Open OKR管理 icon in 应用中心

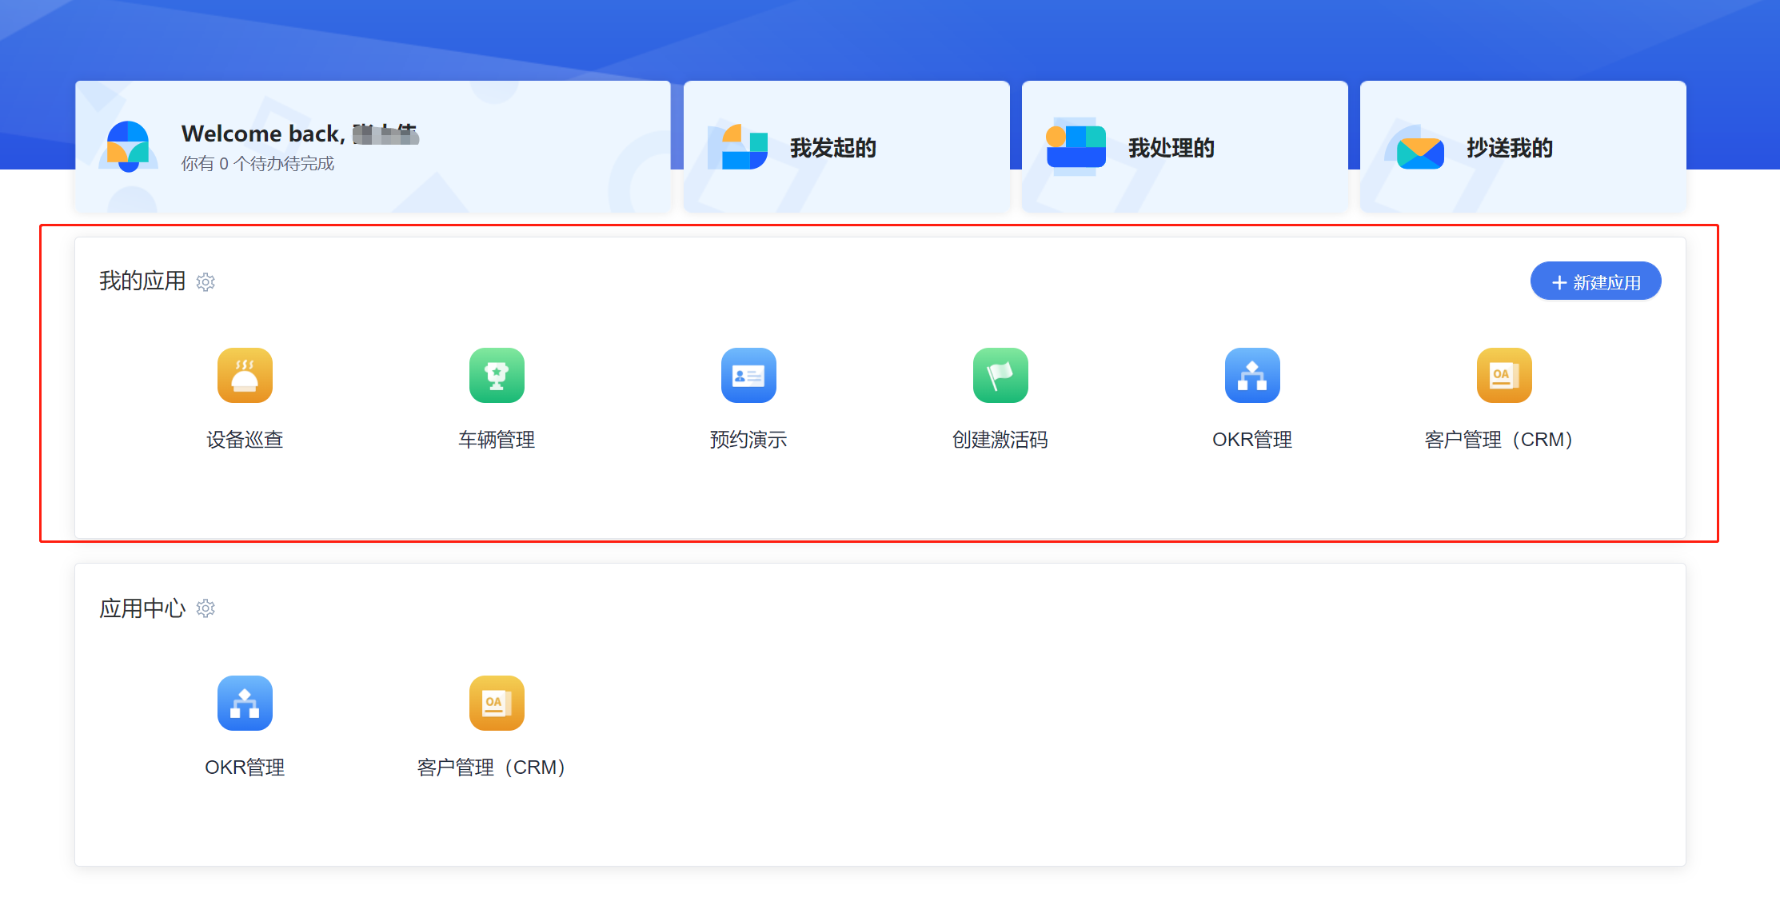[245, 703]
